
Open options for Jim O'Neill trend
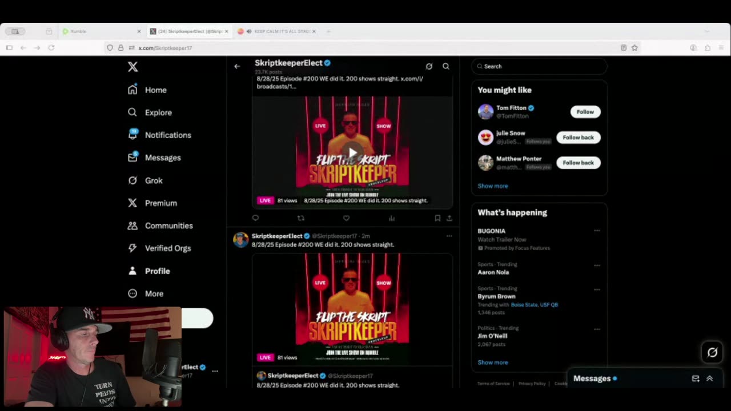pos(597,329)
